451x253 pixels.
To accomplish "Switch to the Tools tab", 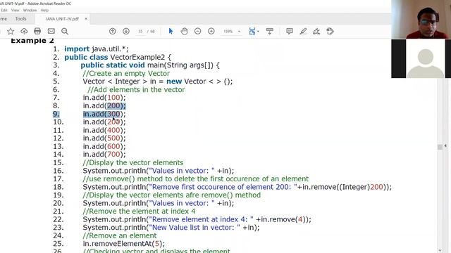I will [20, 19].
